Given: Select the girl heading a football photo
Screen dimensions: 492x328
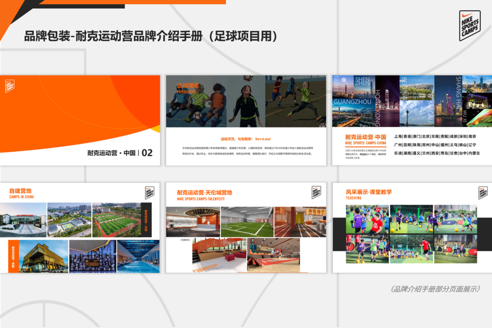Looking at the screenshot, I should pyautogui.click(x=246, y=101).
